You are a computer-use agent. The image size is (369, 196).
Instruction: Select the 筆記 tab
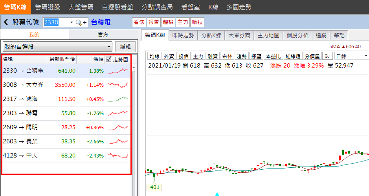click(339, 35)
